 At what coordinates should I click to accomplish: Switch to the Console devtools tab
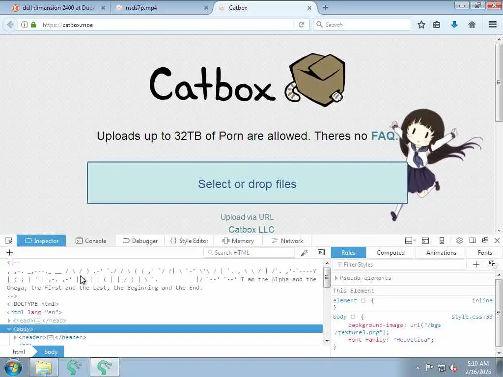click(x=91, y=241)
